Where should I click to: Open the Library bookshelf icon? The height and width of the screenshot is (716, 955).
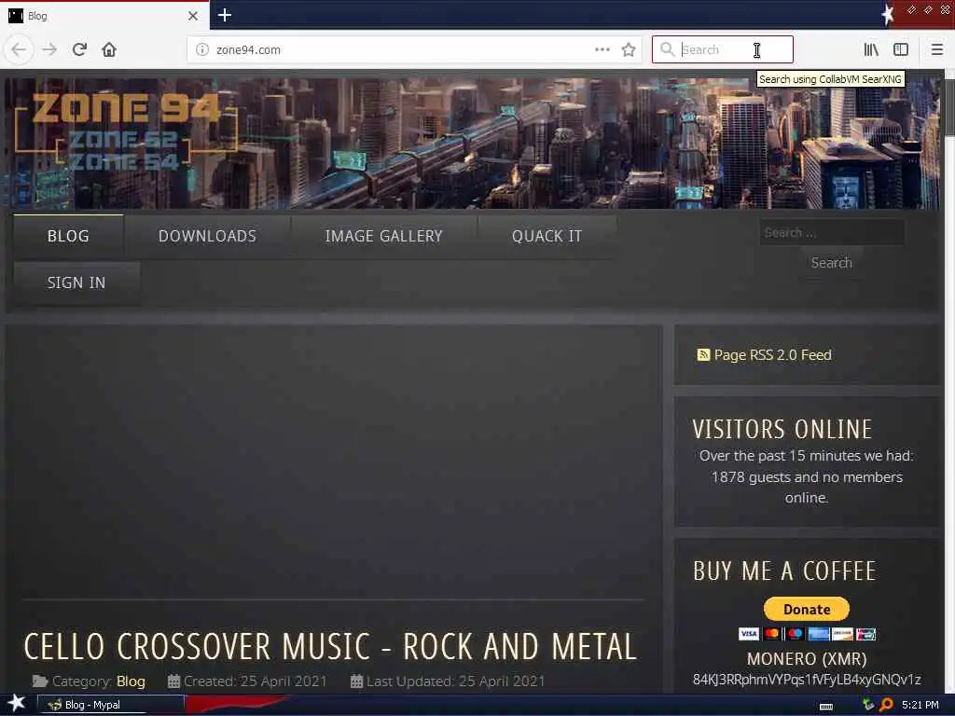click(871, 49)
